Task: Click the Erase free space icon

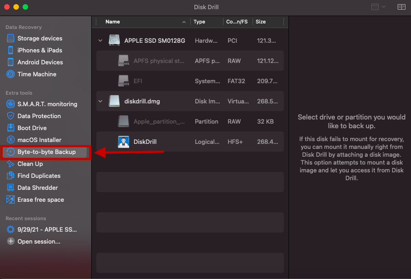Action: (x=11, y=200)
